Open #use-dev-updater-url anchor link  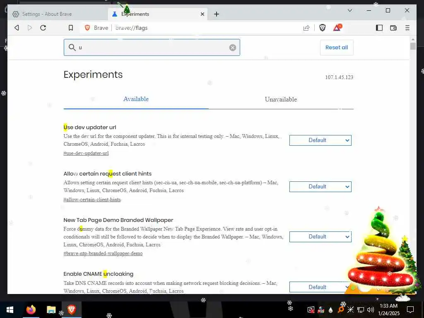86,153
